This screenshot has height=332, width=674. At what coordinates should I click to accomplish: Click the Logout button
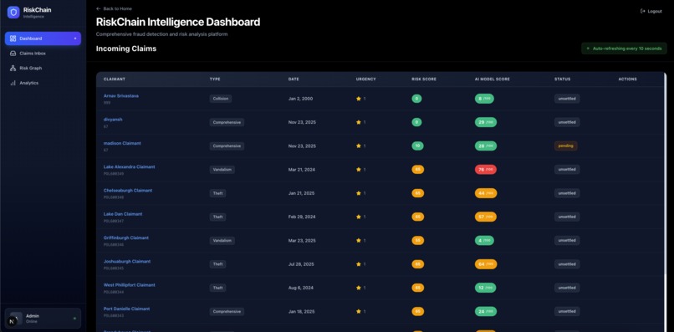651,11
